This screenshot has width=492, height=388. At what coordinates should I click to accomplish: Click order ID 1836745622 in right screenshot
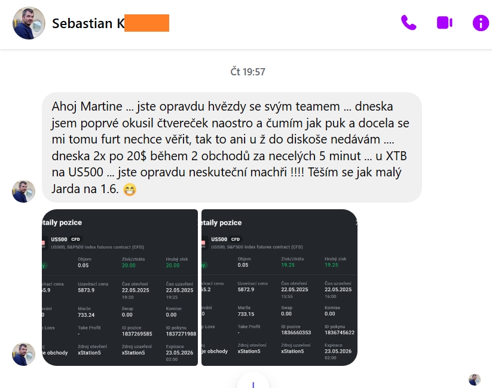tap(340, 332)
